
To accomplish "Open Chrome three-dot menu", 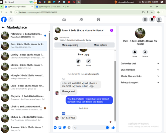I will pos(163,12).
